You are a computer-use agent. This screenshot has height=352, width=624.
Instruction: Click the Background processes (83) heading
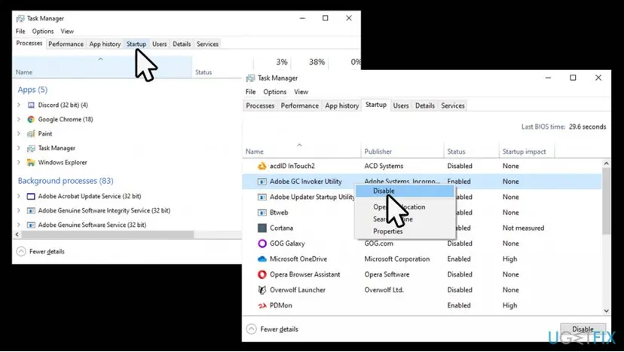pyautogui.click(x=66, y=181)
